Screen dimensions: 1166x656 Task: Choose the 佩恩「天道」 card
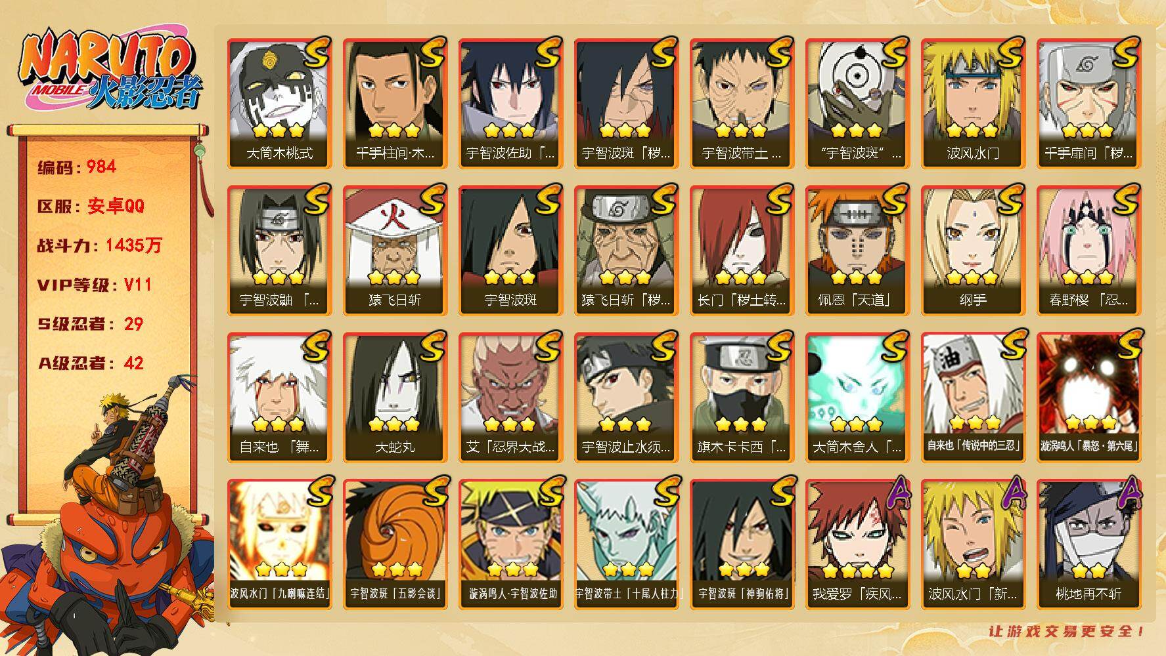pyautogui.click(x=857, y=250)
